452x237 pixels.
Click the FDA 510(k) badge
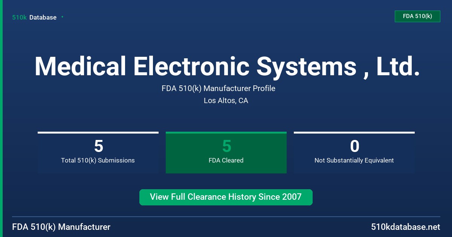417,16
